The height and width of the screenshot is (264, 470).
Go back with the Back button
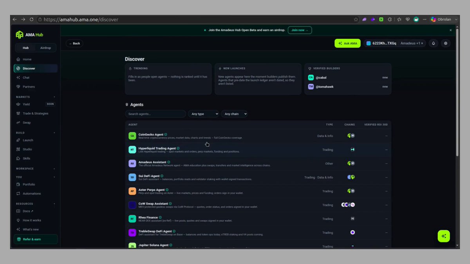74,43
